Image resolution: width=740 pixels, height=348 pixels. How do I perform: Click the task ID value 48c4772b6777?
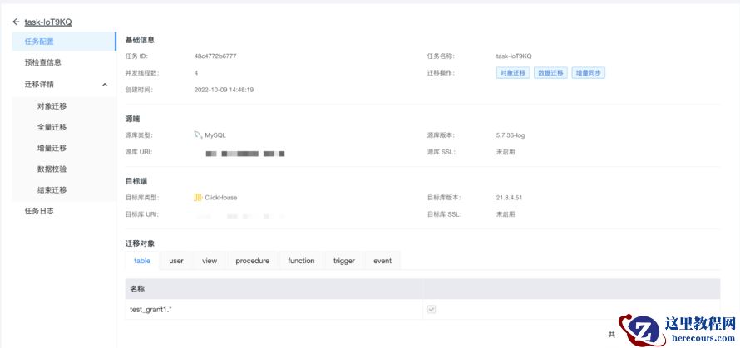click(215, 56)
